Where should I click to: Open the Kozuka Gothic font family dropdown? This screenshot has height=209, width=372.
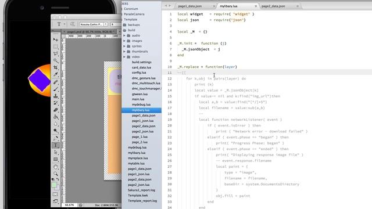[x=106, y=24]
